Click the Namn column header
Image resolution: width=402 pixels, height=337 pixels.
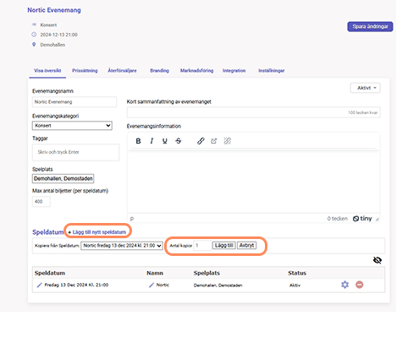click(155, 273)
